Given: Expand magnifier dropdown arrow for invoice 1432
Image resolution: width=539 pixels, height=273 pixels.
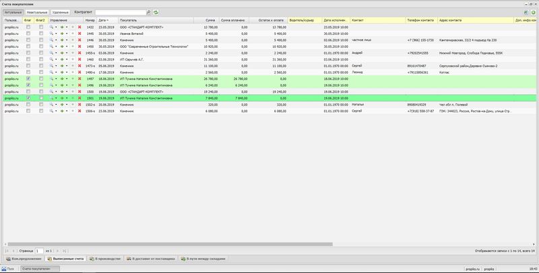Looking at the screenshot, I should pos(56,27).
